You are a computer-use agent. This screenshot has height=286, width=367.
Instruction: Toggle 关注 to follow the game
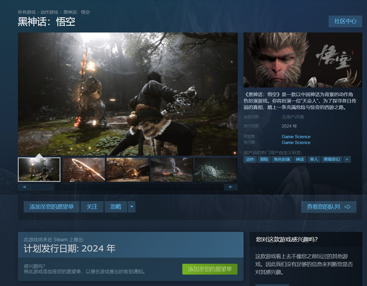point(92,207)
